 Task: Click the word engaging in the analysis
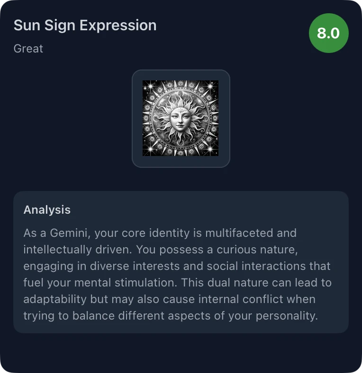click(x=46, y=266)
